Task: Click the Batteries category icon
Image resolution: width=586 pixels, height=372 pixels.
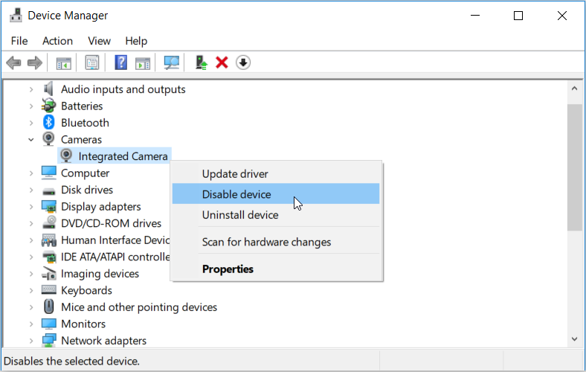Action: tap(48, 106)
